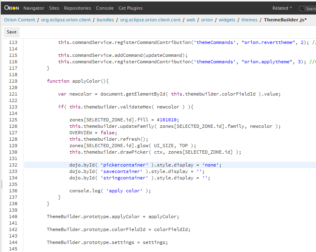Navigate to the web breadcrumb folder
The width and height of the screenshot is (316, 252).
point(191,20)
